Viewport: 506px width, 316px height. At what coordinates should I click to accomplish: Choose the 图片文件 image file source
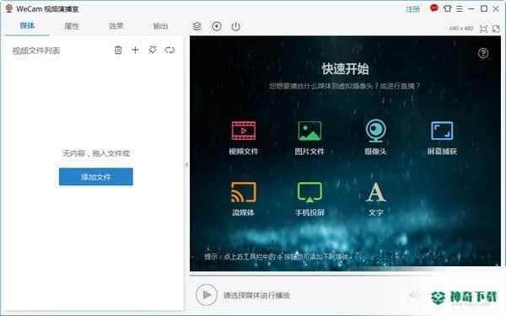click(310, 137)
